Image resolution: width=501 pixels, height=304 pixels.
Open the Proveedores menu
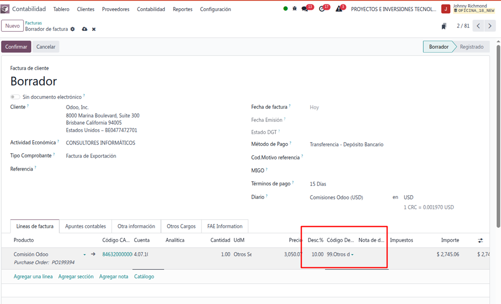click(x=116, y=9)
